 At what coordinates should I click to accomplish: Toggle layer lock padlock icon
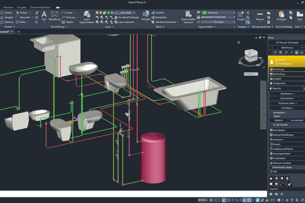click(x=105, y=13)
